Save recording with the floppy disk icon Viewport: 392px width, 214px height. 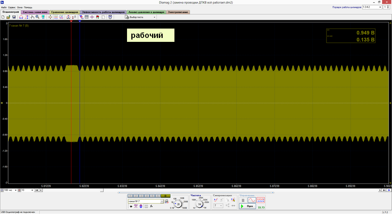click(14, 17)
